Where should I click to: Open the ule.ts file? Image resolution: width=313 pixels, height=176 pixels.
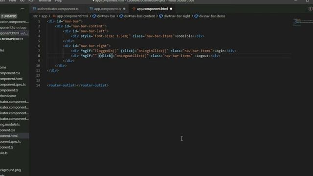(x=4, y=153)
